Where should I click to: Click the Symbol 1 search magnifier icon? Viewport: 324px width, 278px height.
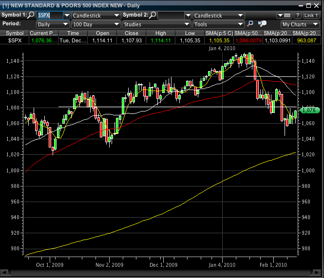(x=32, y=15)
